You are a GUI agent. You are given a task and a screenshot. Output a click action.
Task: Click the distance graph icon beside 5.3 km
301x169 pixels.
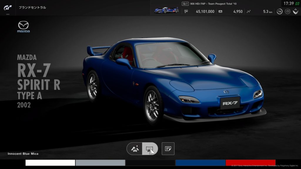249,11
